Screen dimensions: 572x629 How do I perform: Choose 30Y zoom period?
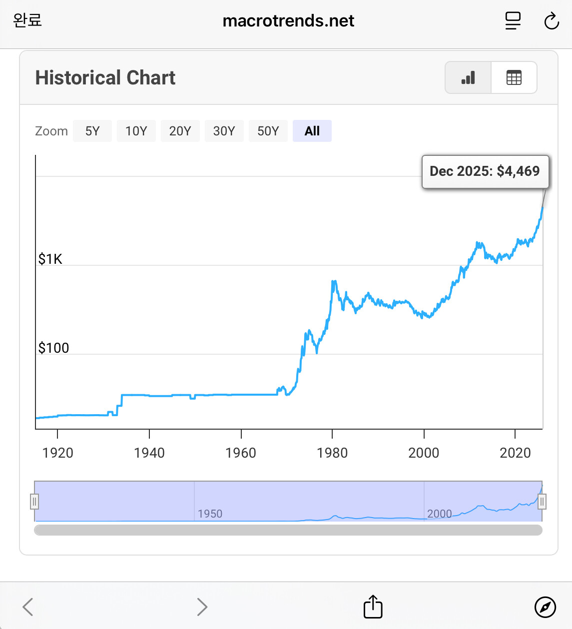click(224, 131)
